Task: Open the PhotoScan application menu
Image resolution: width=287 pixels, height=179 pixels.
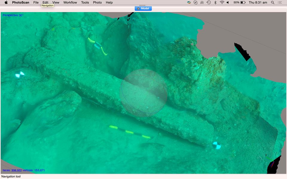Action: 21,2
